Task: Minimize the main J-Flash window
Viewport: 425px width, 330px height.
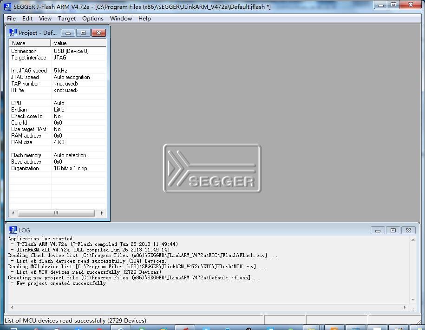Action: tap(380, 5)
